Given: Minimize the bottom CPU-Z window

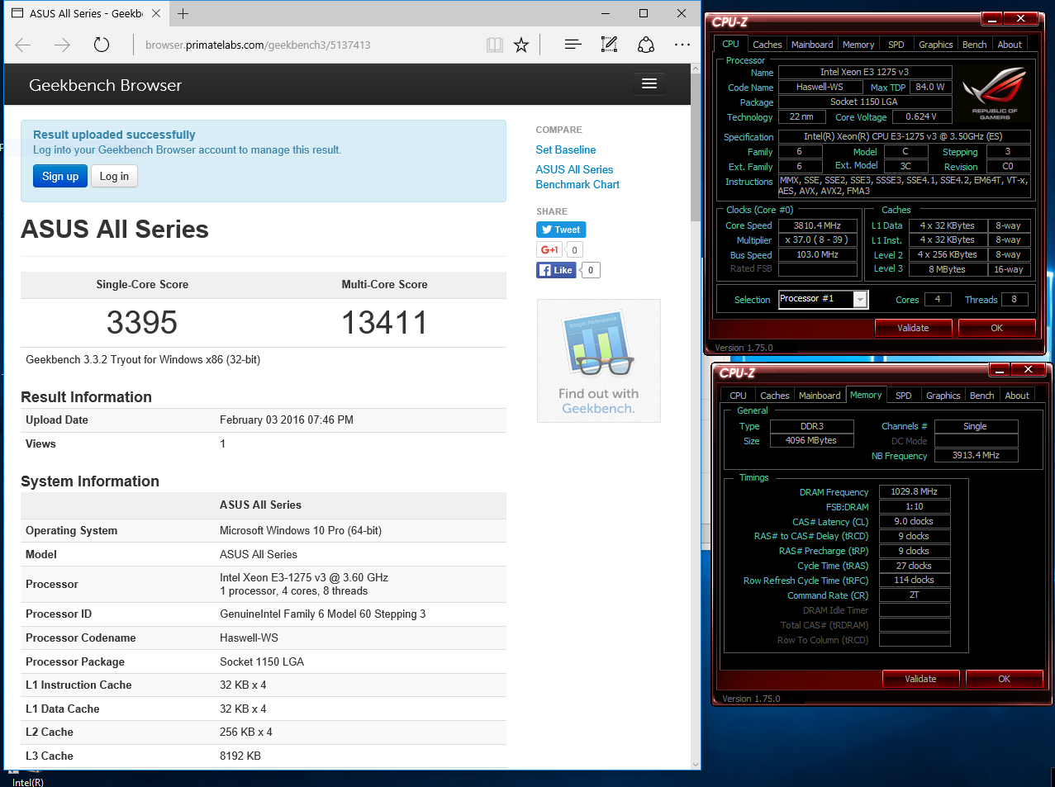Looking at the screenshot, I should 999,369.
